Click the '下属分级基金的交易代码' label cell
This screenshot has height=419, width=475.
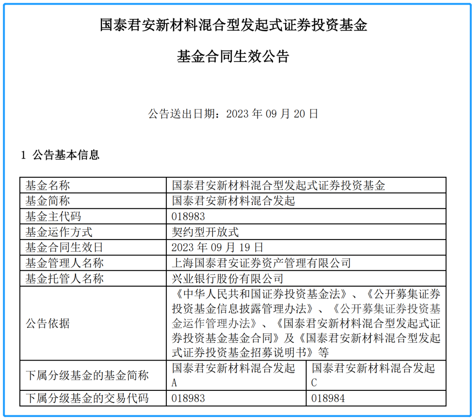pos(93,398)
